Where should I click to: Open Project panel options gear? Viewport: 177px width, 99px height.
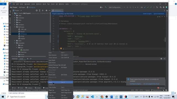(46, 10)
